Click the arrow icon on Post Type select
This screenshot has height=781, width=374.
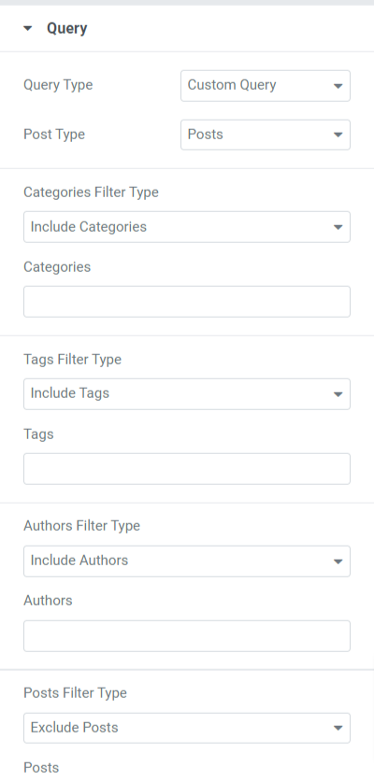338,135
